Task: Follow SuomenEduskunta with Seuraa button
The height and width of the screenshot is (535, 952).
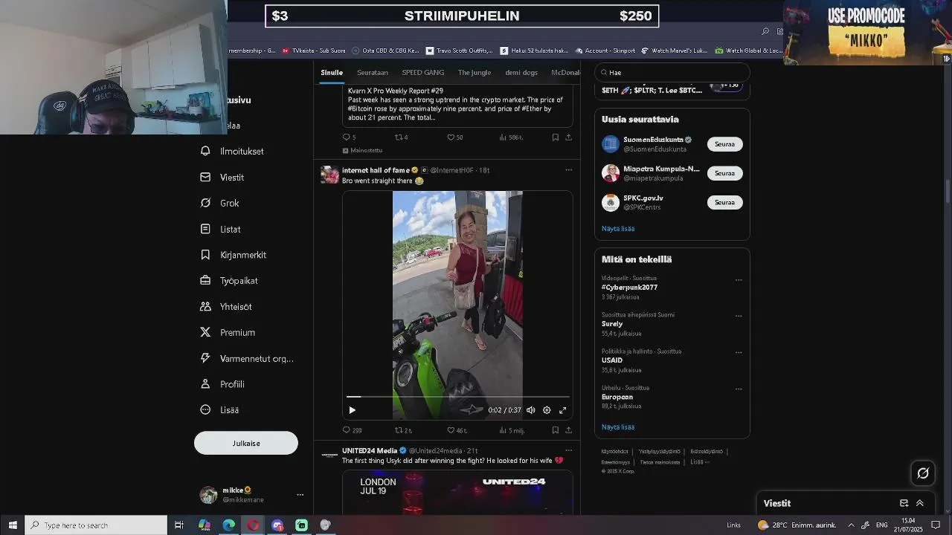Action: (x=724, y=144)
